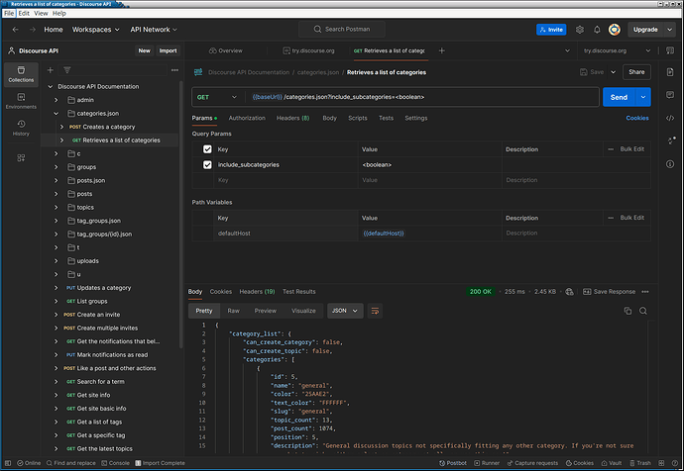Open the File menu
Viewport: 684px width, 471px height.
click(x=9, y=14)
